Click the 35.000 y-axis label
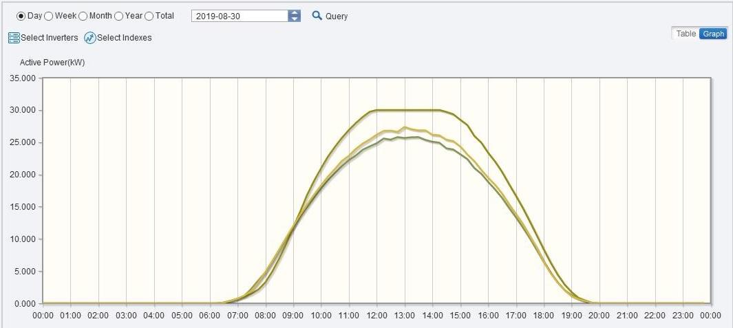The image size is (733, 328). coord(23,78)
